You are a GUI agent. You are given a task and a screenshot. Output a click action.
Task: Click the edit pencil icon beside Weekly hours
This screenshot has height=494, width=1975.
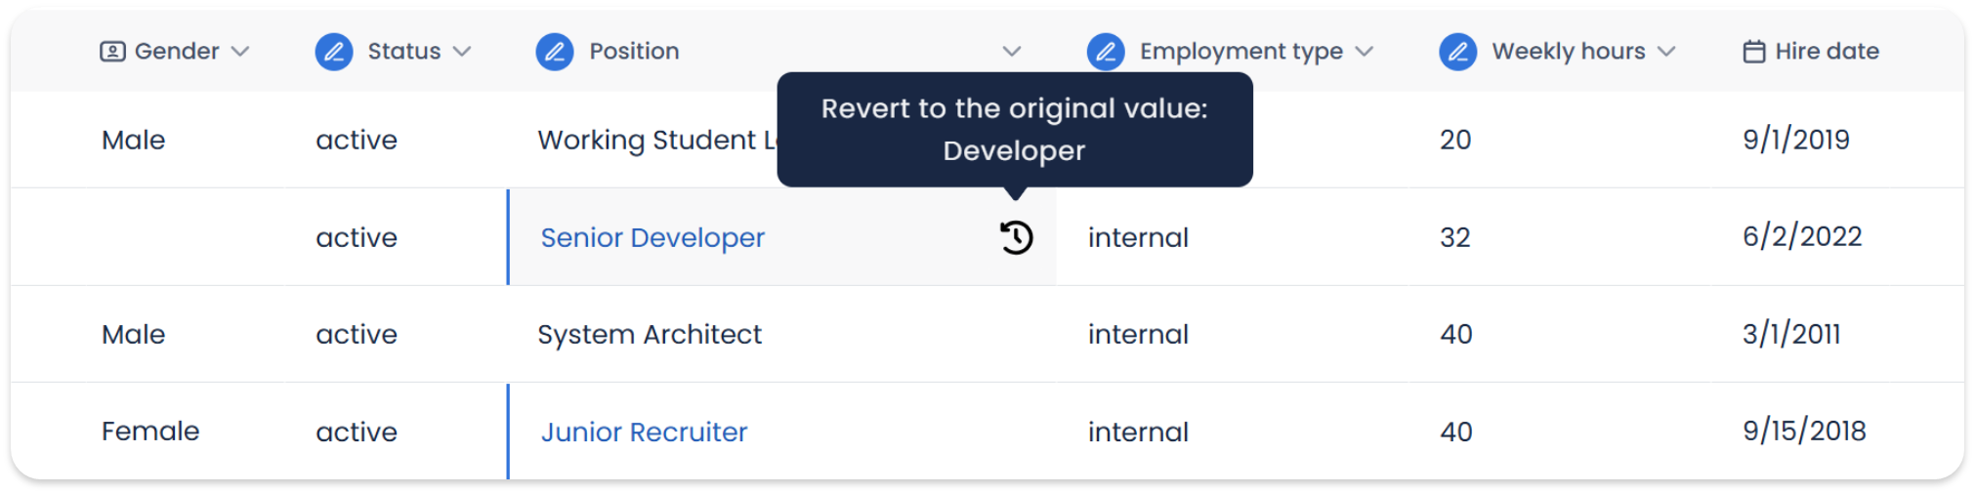1457,52
